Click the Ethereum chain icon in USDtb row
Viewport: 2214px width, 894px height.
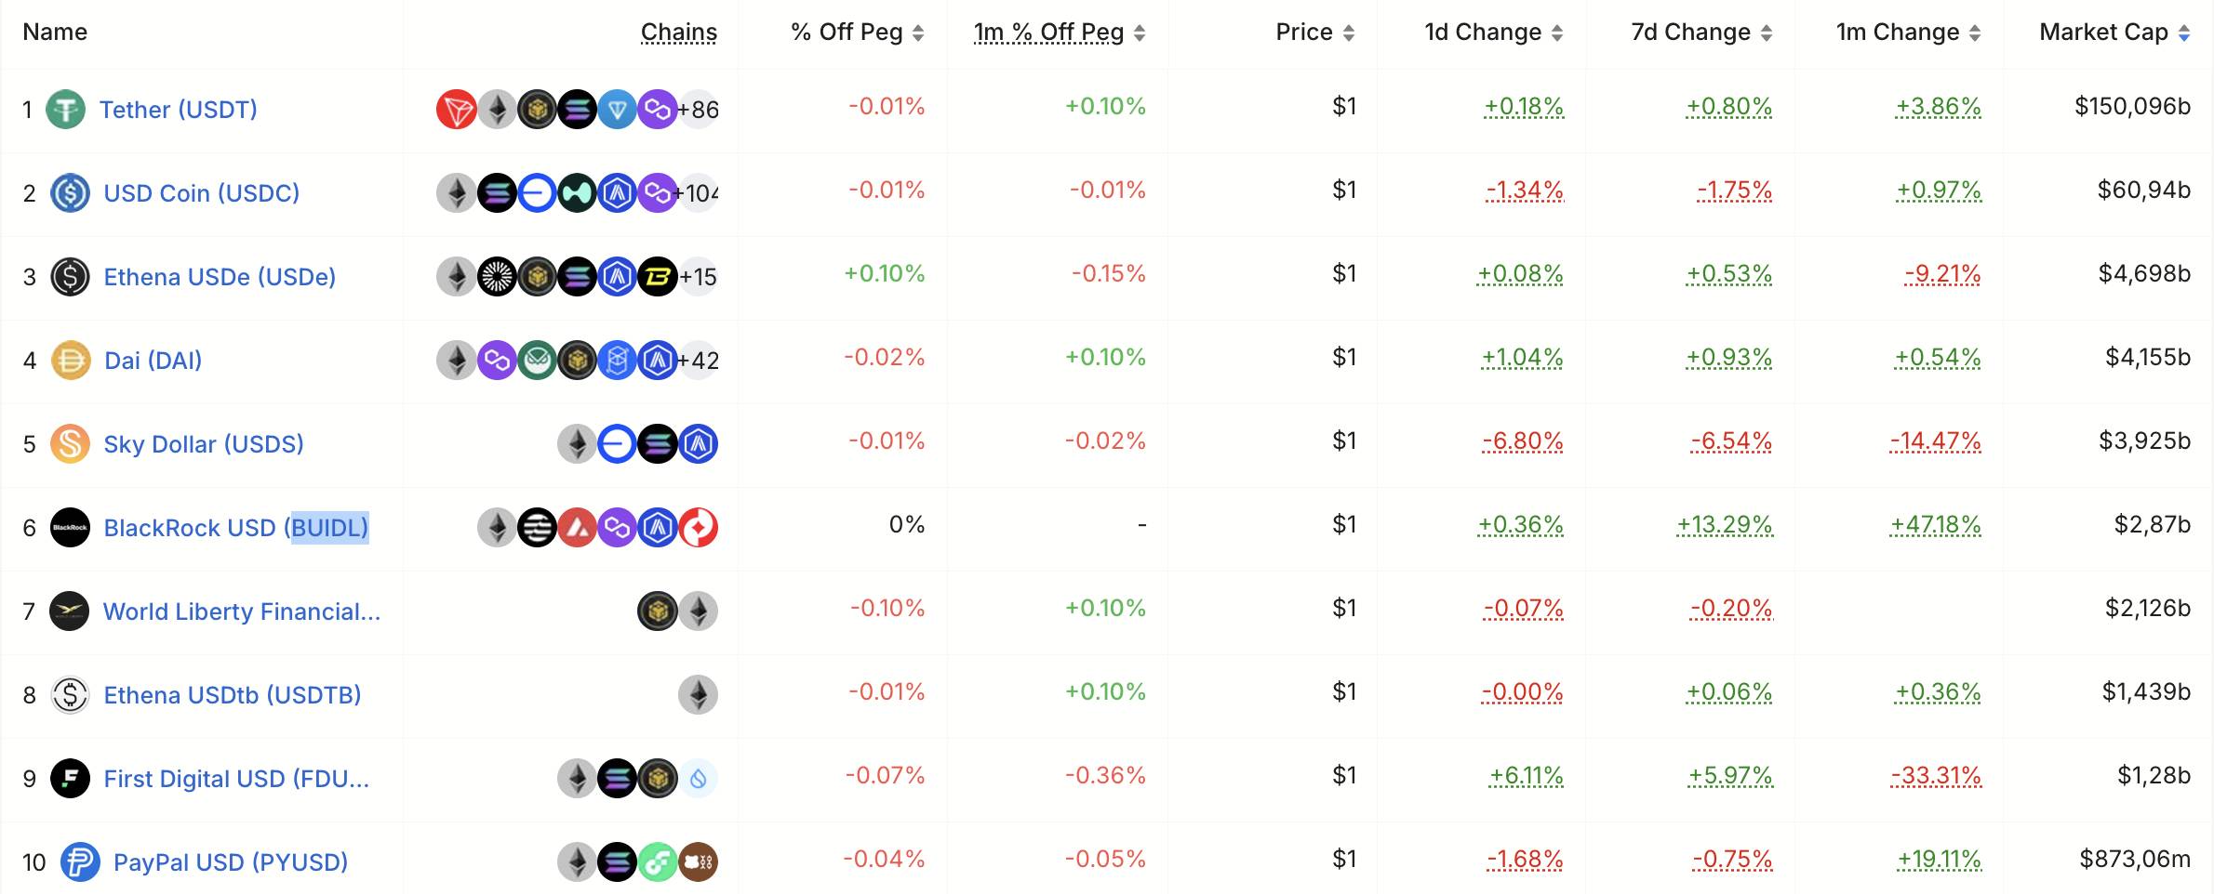[x=699, y=695]
